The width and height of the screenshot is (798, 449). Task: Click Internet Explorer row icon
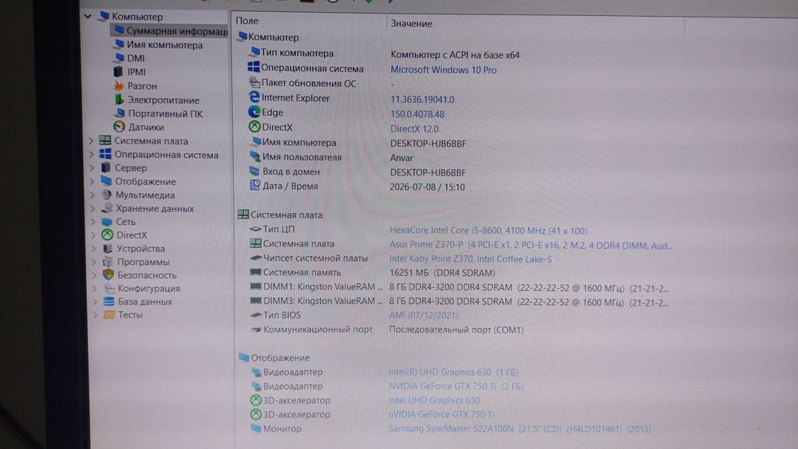point(254,97)
